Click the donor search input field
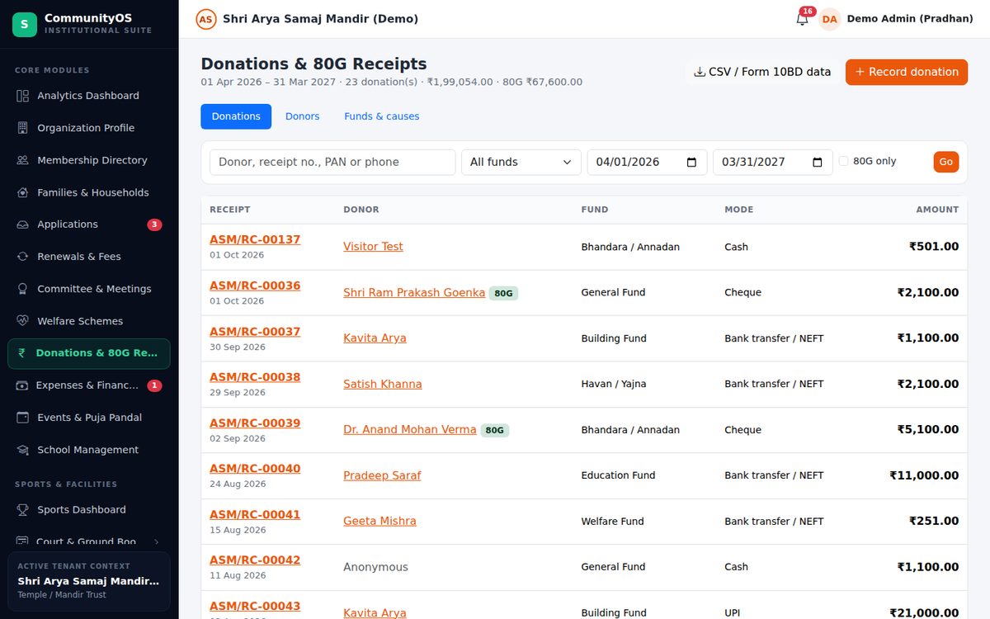 (332, 162)
